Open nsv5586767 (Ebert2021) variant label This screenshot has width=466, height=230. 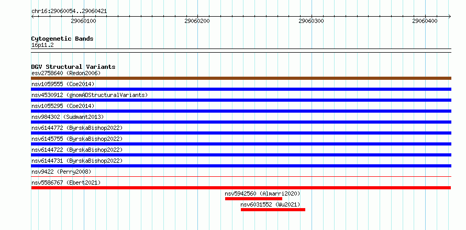coord(66,183)
